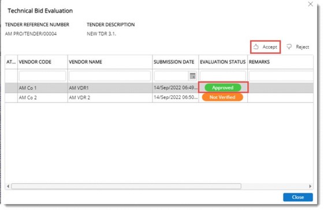
Task: Click the right scroll arrow
Action: (x=310, y=186)
